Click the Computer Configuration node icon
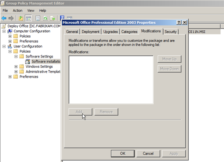224x162 pixels. tap(10, 31)
